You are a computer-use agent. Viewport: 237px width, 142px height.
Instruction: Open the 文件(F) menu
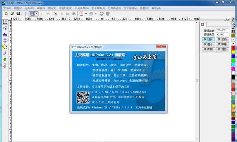(x=7, y=8)
